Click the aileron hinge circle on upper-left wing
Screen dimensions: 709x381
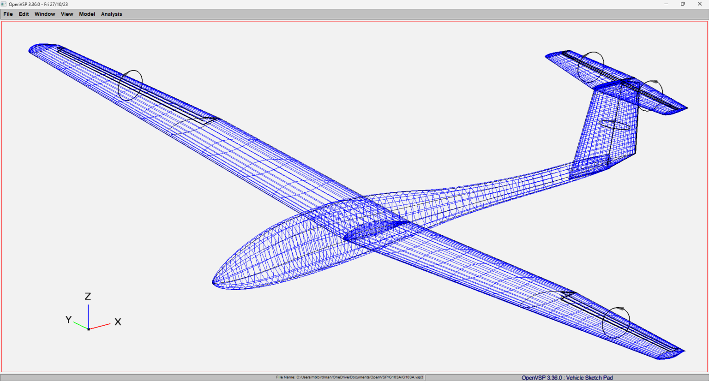tap(130, 85)
